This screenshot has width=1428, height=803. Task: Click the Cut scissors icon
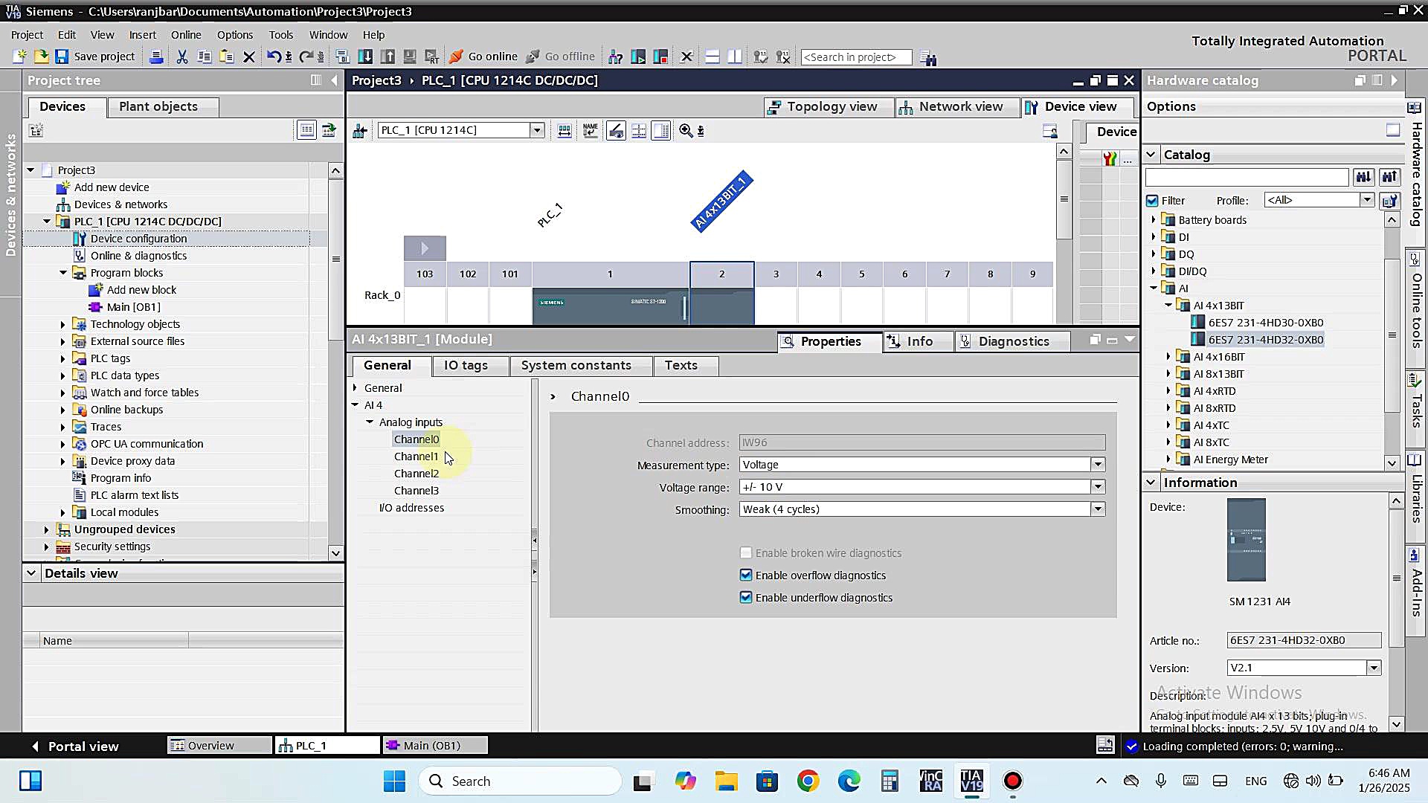tap(182, 57)
